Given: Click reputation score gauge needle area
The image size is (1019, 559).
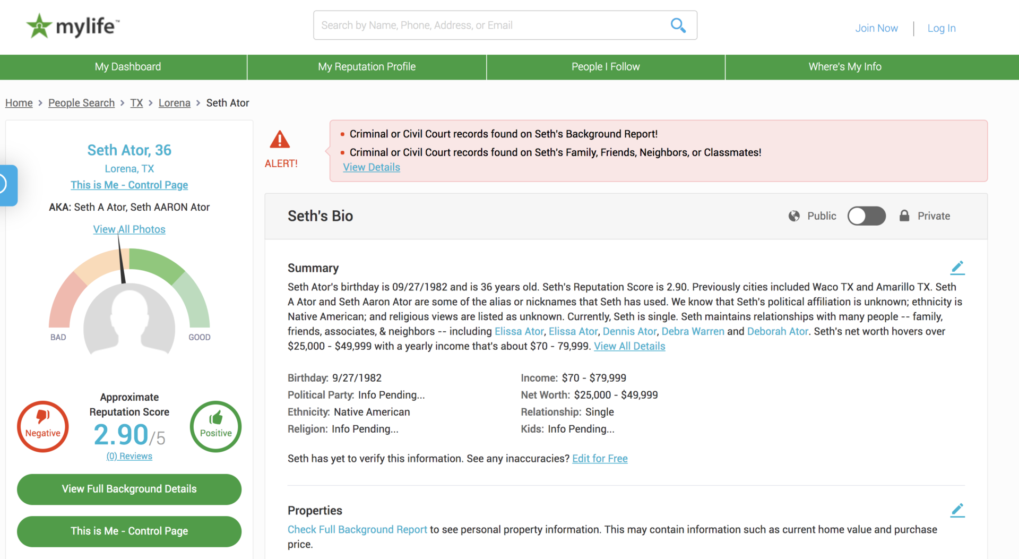Looking at the screenshot, I should coord(122,259).
